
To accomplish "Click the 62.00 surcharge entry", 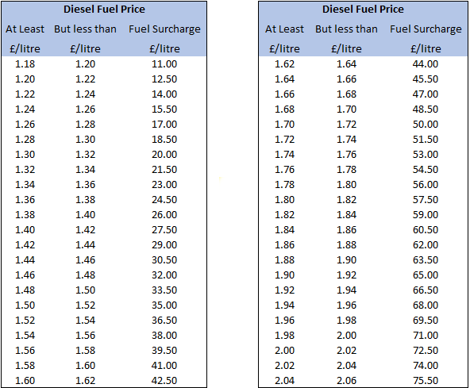I will pyautogui.click(x=426, y=245).
